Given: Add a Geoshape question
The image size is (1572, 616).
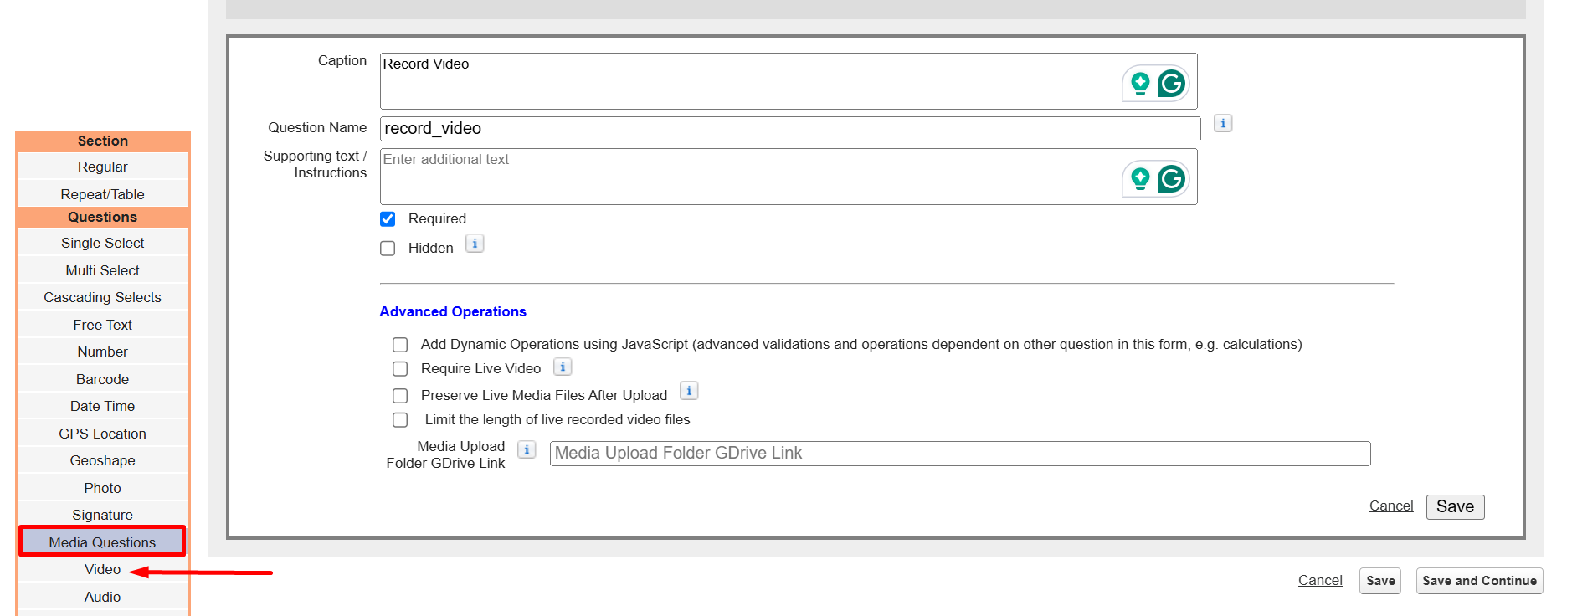Looking at the screenshot, I should [x=103, y=460].
